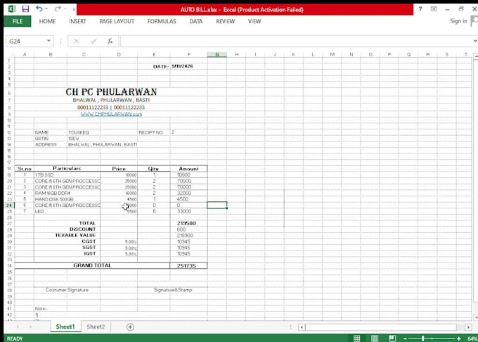
Task: Click the zoom slider handle
Action: tap(423, 338)
